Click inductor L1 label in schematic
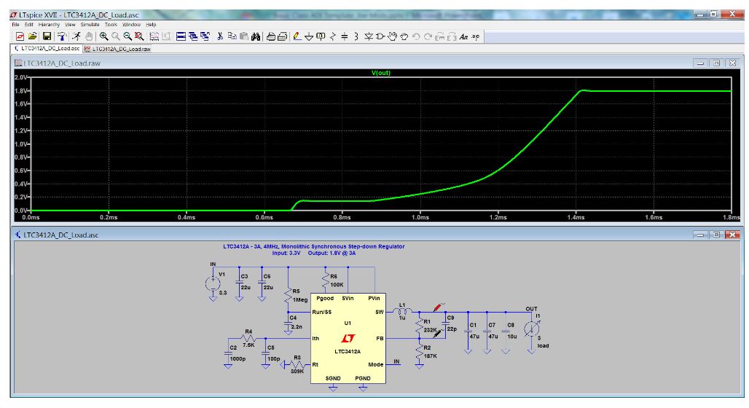Image resolution: width=749 pixels, height=408 pixels. click(x=401, y=305)
